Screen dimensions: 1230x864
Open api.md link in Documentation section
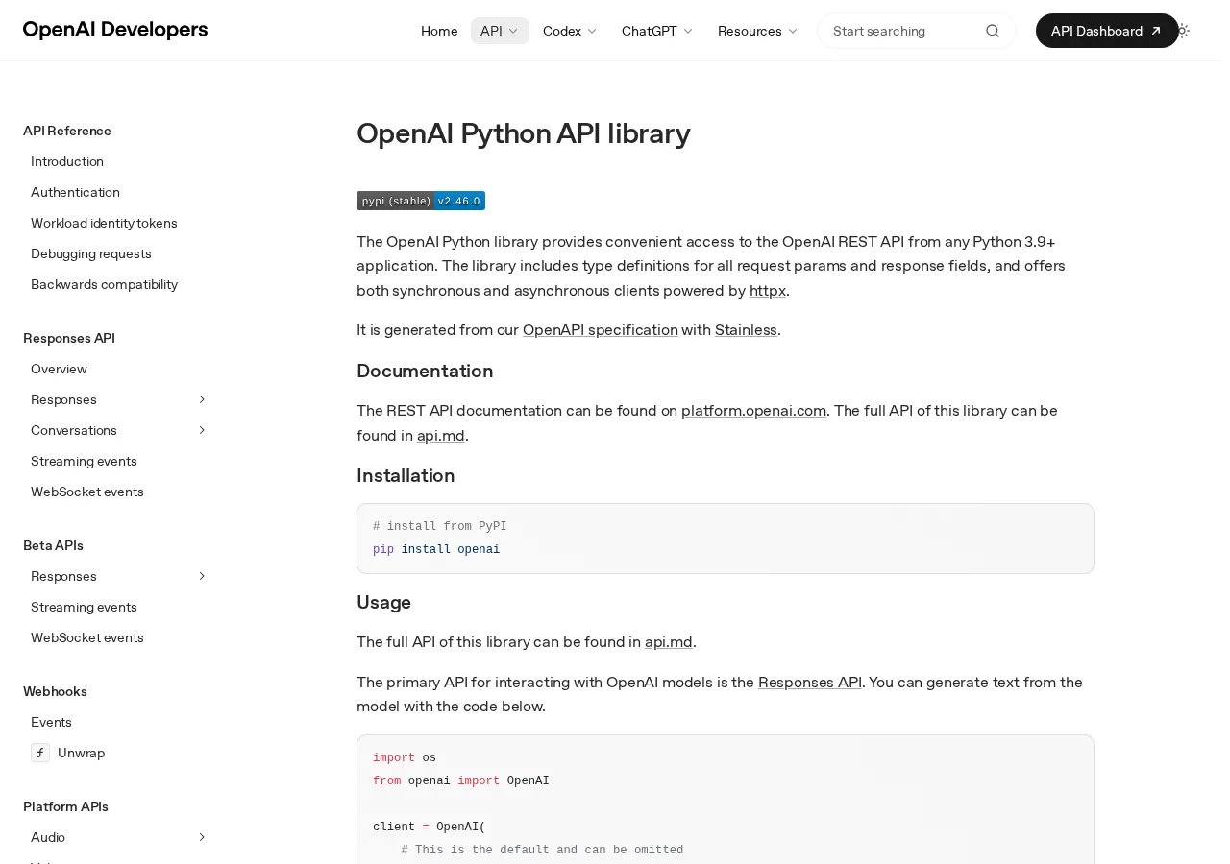pos(441,435)
